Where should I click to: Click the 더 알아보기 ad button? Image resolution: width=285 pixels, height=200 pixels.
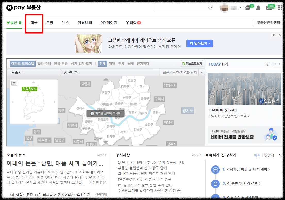tap(200, 44)
